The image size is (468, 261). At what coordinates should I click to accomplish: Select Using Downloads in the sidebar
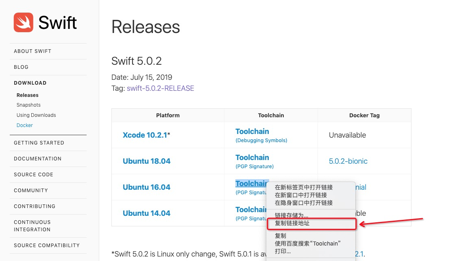tap(36, 115)
